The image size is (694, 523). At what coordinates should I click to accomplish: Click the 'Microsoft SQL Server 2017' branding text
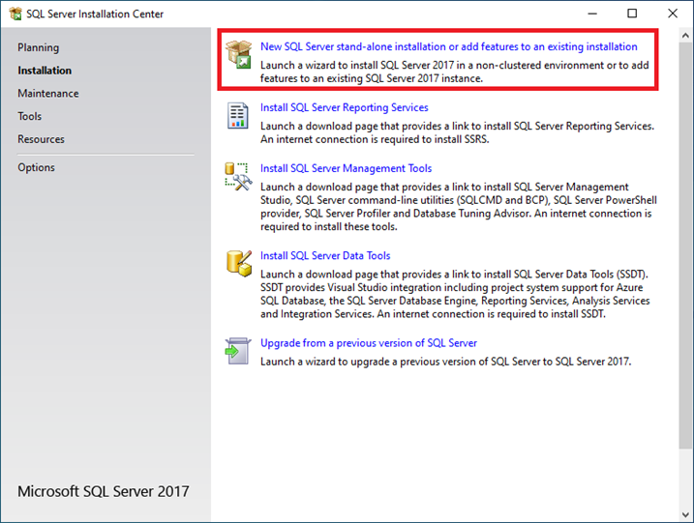click(x=104, y=491)
